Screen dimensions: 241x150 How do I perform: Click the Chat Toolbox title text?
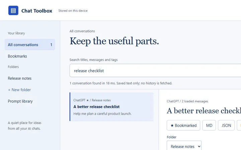37,11
